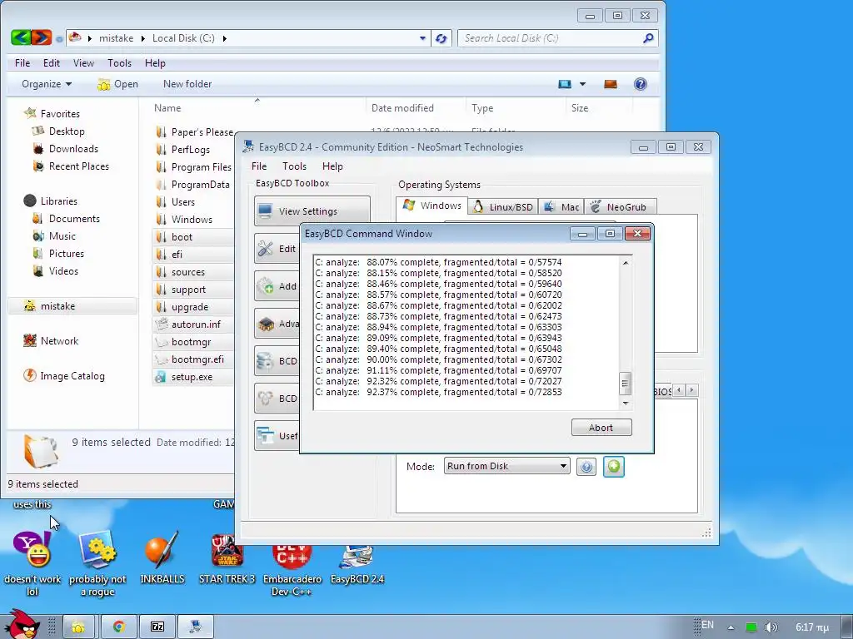This screenshot has width=853, height=639.
Task: Open the Help menu in EasyBCD
Action: (332, 166)
